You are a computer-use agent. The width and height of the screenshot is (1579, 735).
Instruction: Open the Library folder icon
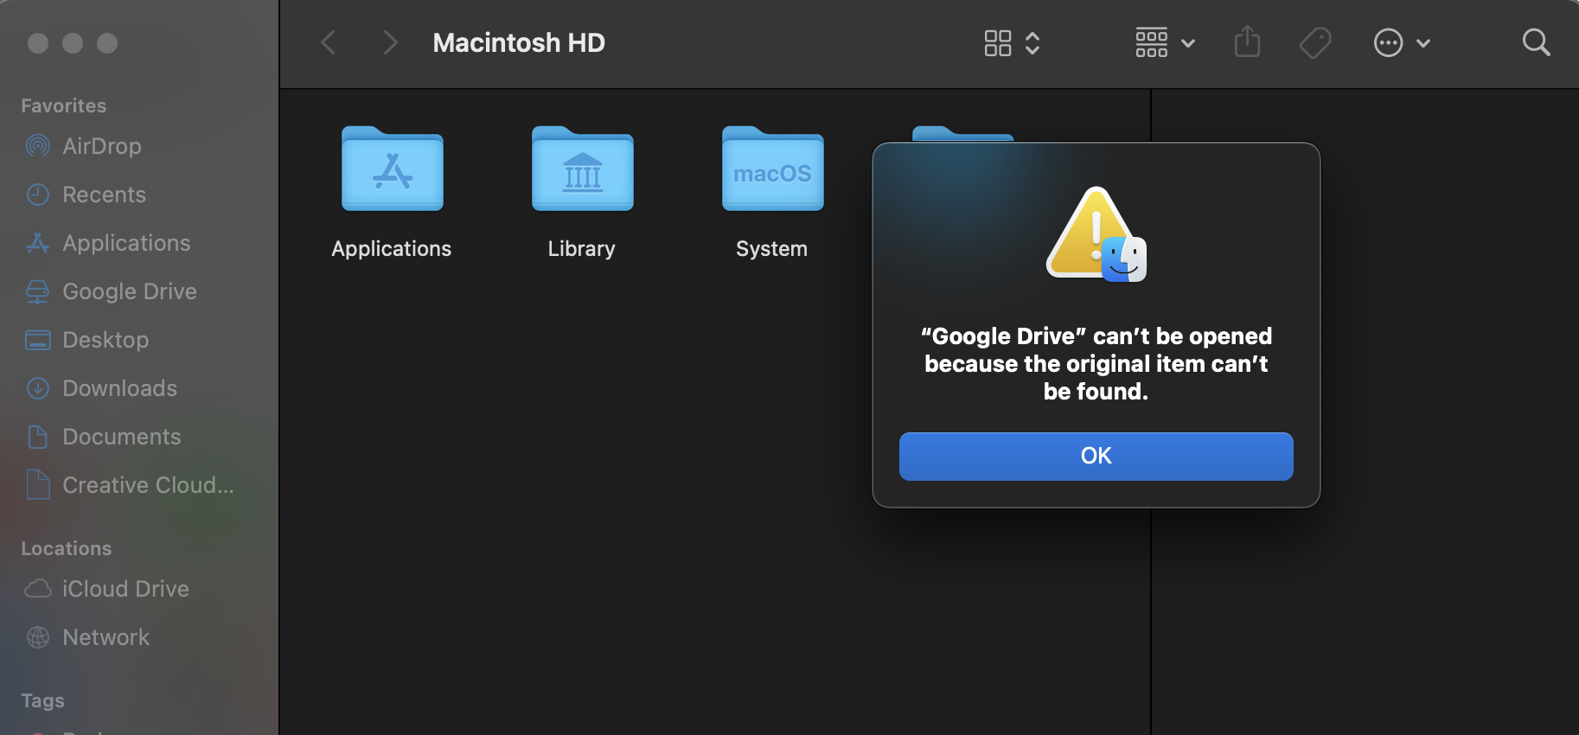tap(583, 169)
